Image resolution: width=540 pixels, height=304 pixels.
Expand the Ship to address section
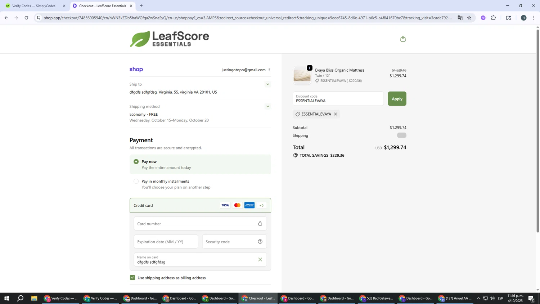pyautogui.click(x=267, y=84)
